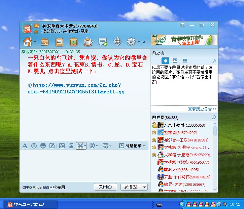The width and height of the screenshot is (244, 209).
Task: Select member 布尔台—王乐
Action: [182, 140]
